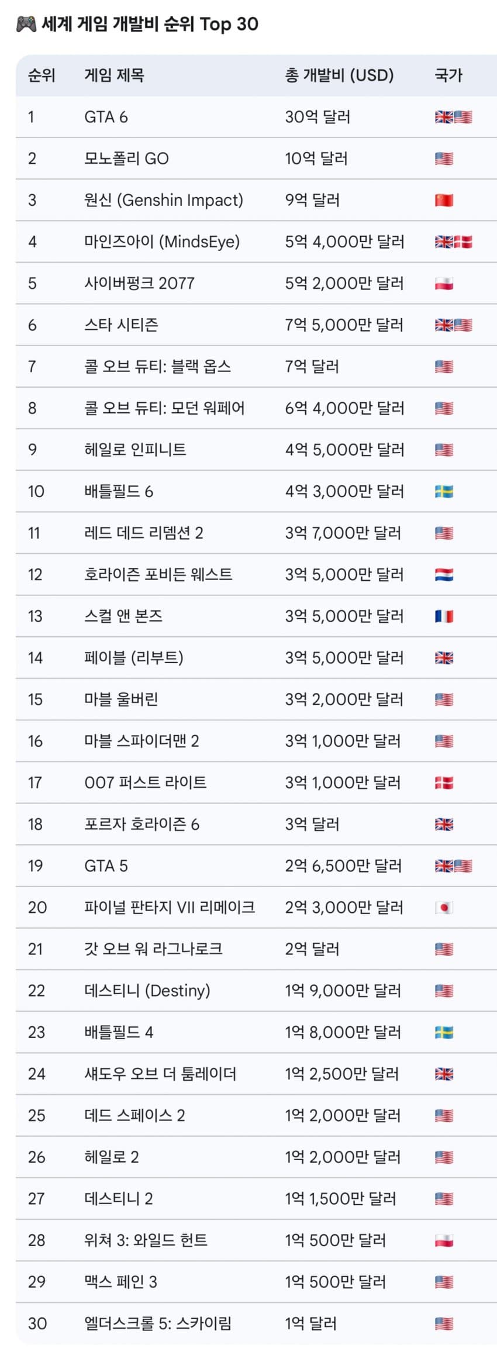Click the Denmark flag in rank 17 row

(444, 783)
